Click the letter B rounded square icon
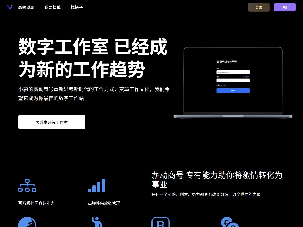Viewport: 303px width, 227px height. [161, 222]
